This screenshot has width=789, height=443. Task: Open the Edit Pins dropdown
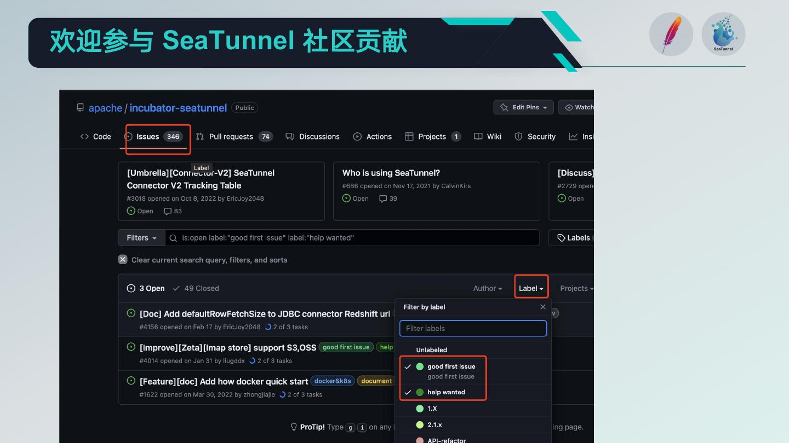[523, 107]
